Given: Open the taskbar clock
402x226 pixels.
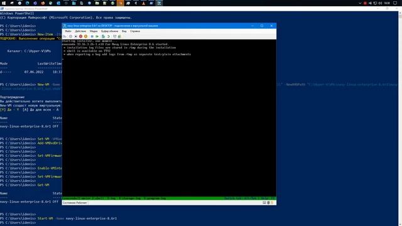Looking at the screenshot, I should [387, 3].
